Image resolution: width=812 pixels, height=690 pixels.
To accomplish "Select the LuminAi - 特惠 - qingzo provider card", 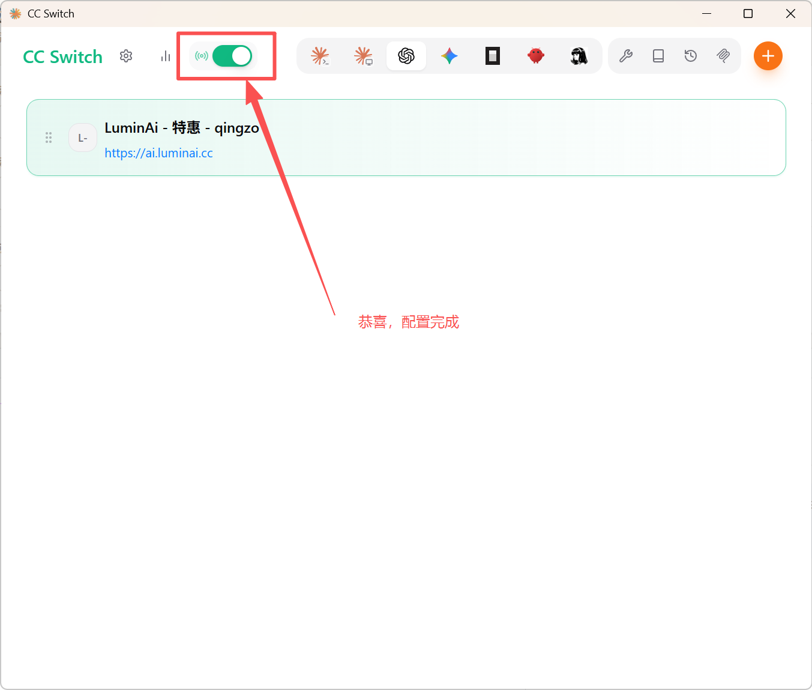I will pyautogui.click(x=406, y=138).
